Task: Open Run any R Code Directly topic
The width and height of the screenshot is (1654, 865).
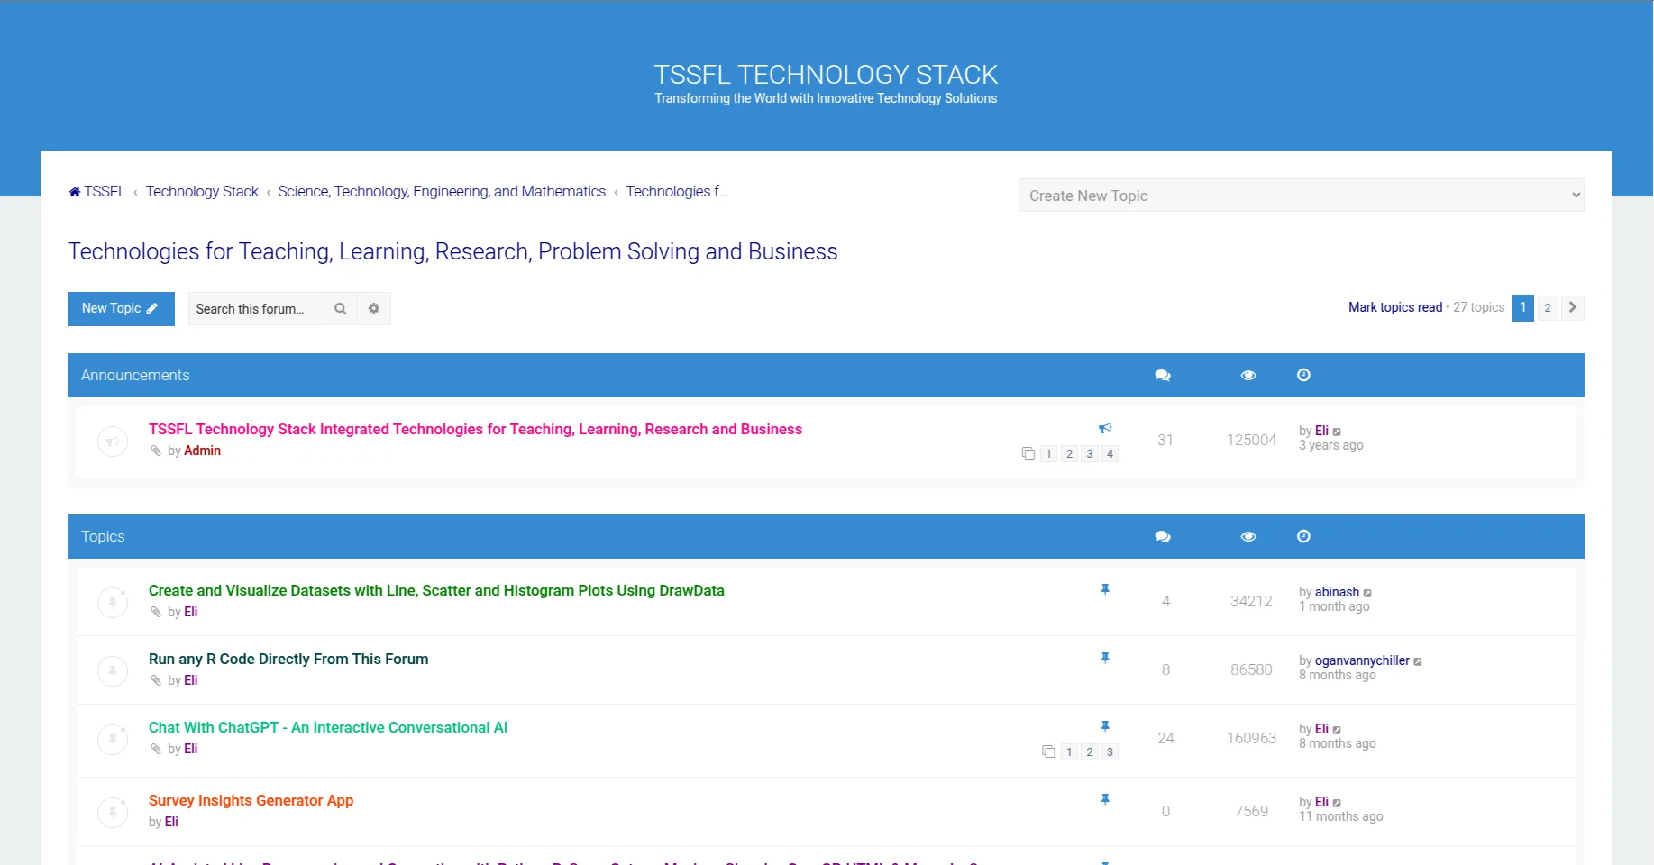Action: coord(288,659)
